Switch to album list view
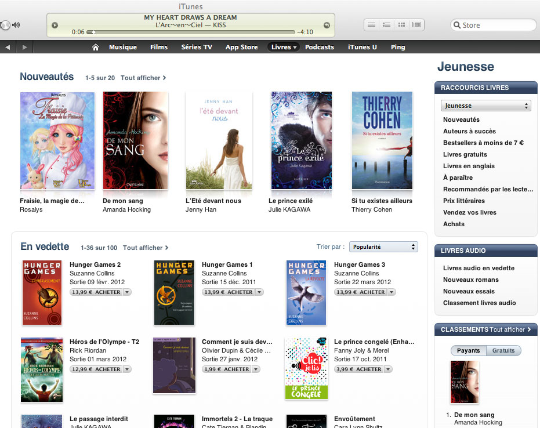The width and height of the screenshot is (540, 428). 386,25
